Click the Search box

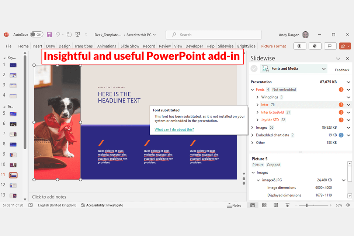pyautogui.click(x=214, y=35)
